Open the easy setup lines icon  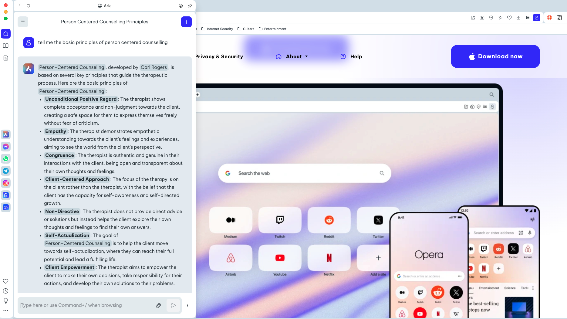click(x=528, y=18)
